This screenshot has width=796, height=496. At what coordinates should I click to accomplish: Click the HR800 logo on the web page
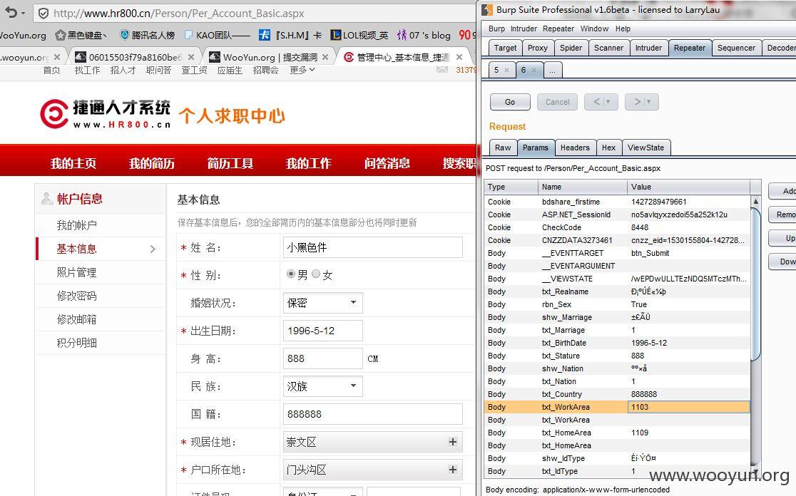(105, 114)
